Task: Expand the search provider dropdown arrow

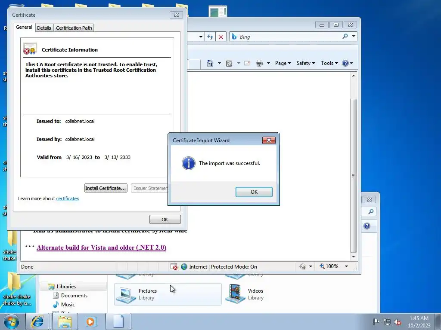Action: pyautogui.click(x=354, y=36)
